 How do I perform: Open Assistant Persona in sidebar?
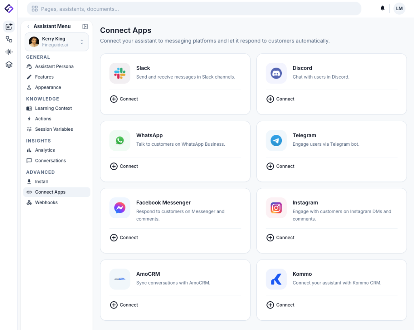pos(54,66)
